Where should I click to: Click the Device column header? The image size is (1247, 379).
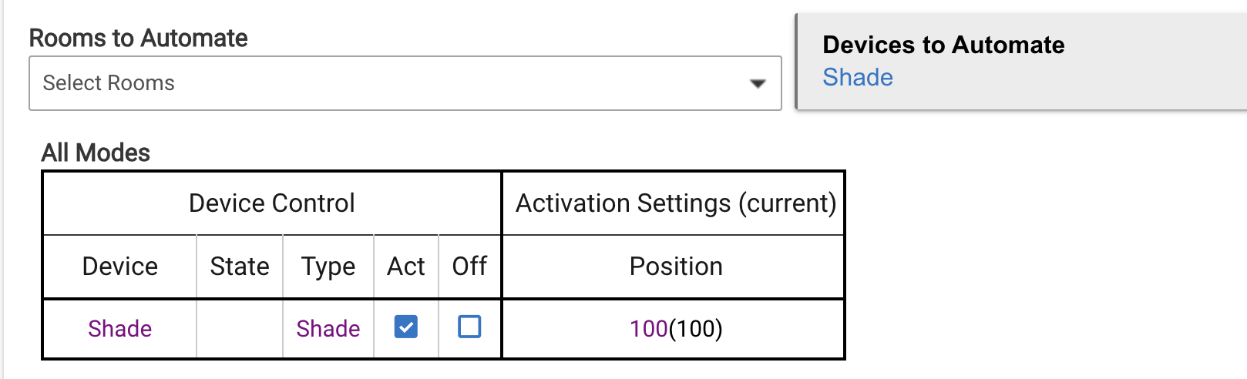(x=119, y=267)
